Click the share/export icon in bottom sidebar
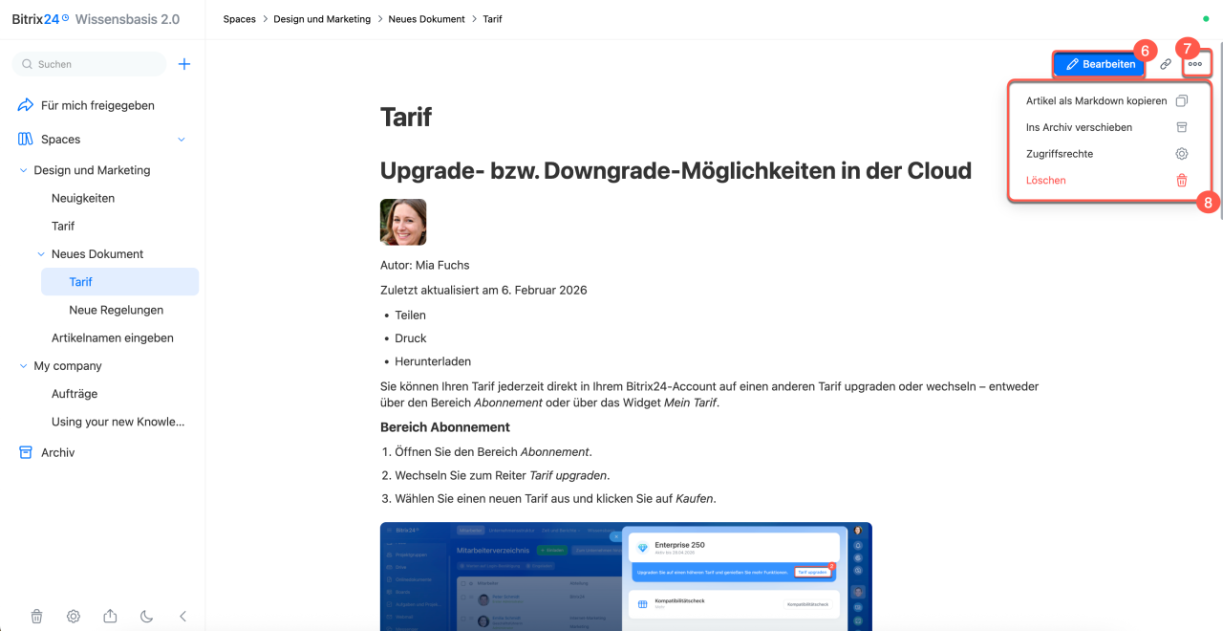Viewport: 1223px width, 631px height. point(110,617)
